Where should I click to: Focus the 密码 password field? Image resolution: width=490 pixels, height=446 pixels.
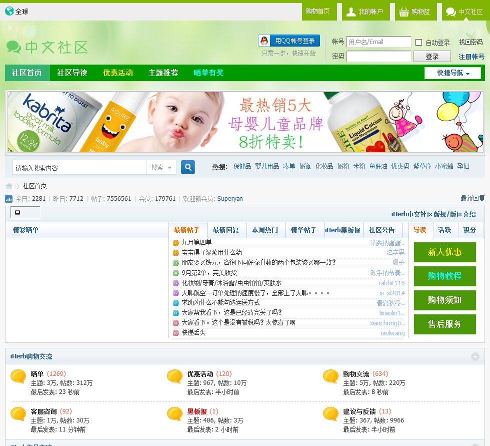tap(379, 57)
